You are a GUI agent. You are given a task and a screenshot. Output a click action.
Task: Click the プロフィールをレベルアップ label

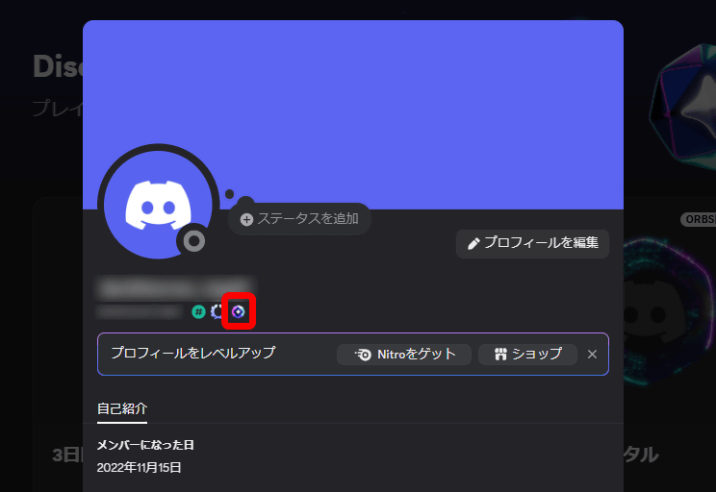pos(193,353)
